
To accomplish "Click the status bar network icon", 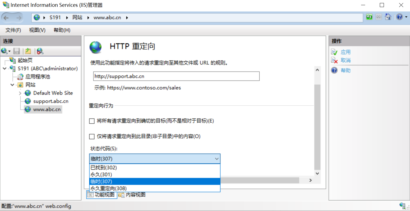I will tap(403, 206).
